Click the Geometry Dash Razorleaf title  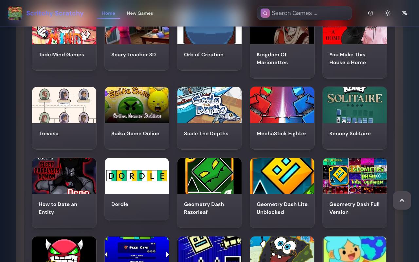pyautogui.click(x=204, y=208)
